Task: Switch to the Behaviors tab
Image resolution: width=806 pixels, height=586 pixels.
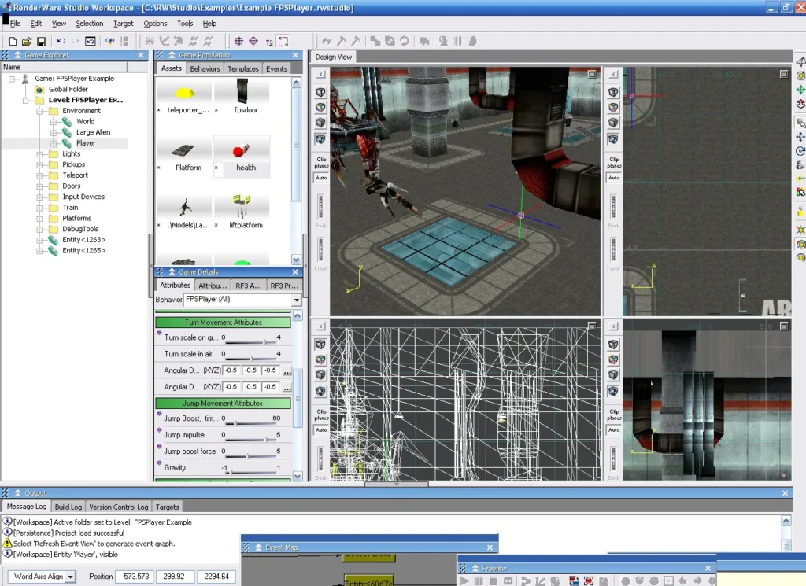Action: 205,68
